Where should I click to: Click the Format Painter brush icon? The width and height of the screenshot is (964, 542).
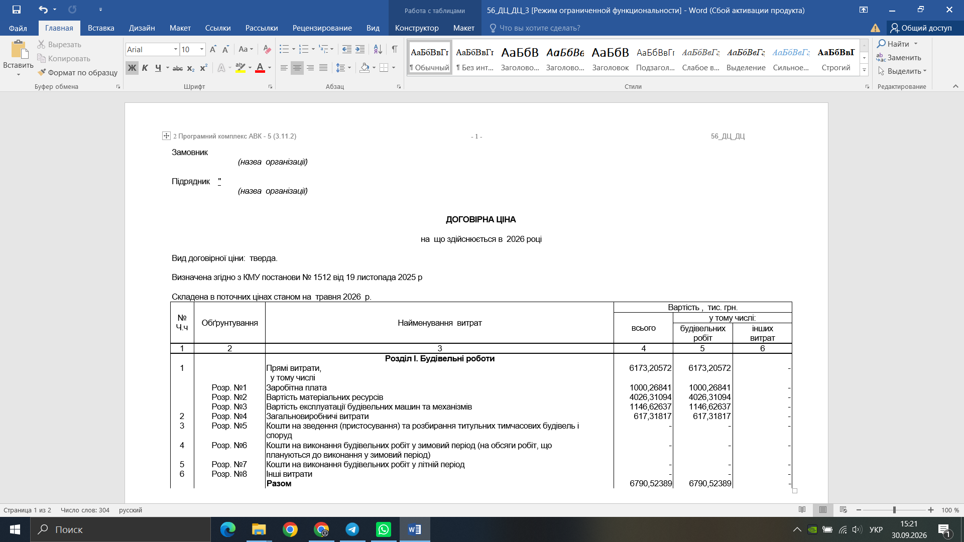click(x=42, y=72)
